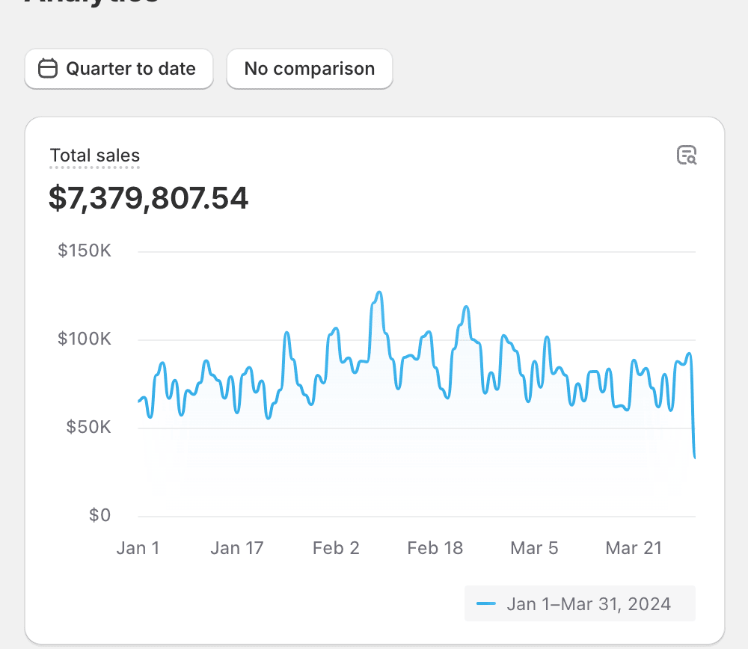Click the $0 y-axis label
Viewport: 748px width, 649px height.
tap(99, 515)
